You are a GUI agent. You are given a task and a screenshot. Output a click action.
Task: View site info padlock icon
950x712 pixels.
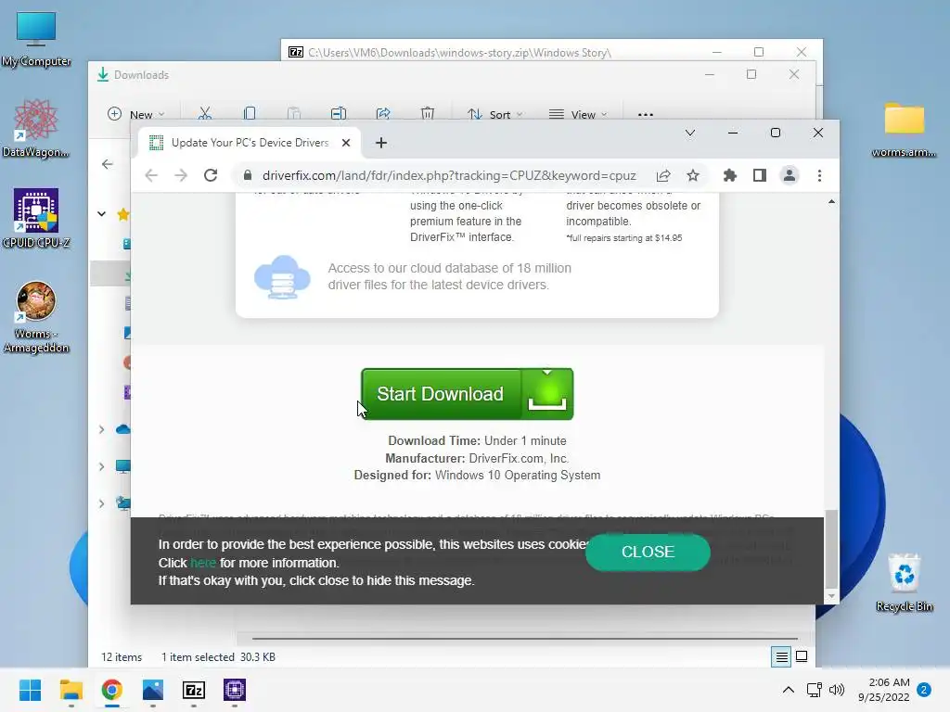click(247, 175)
